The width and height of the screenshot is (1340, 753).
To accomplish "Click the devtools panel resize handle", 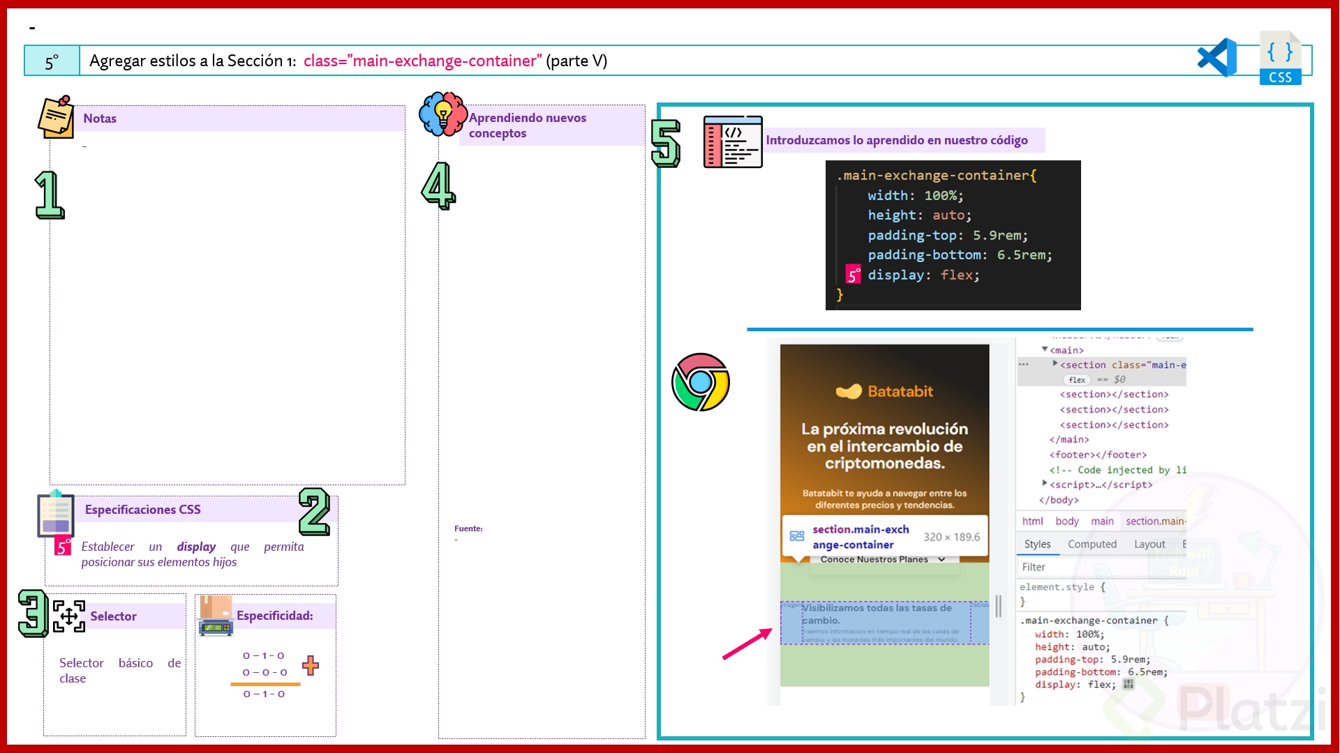I will 998,605.
